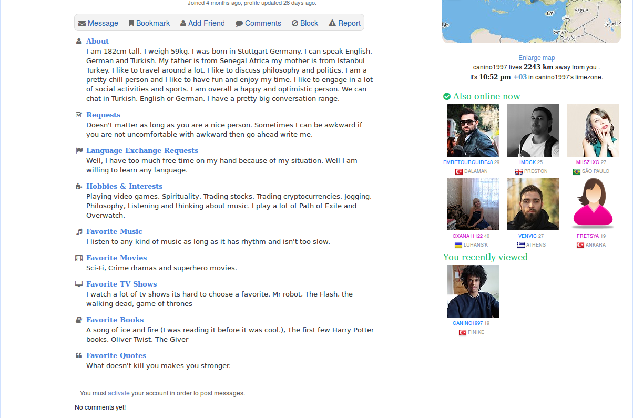The width and height of the screenshot is (633, 418).
Task: Click the envelope icon beside Message
Action: point(82,23)
